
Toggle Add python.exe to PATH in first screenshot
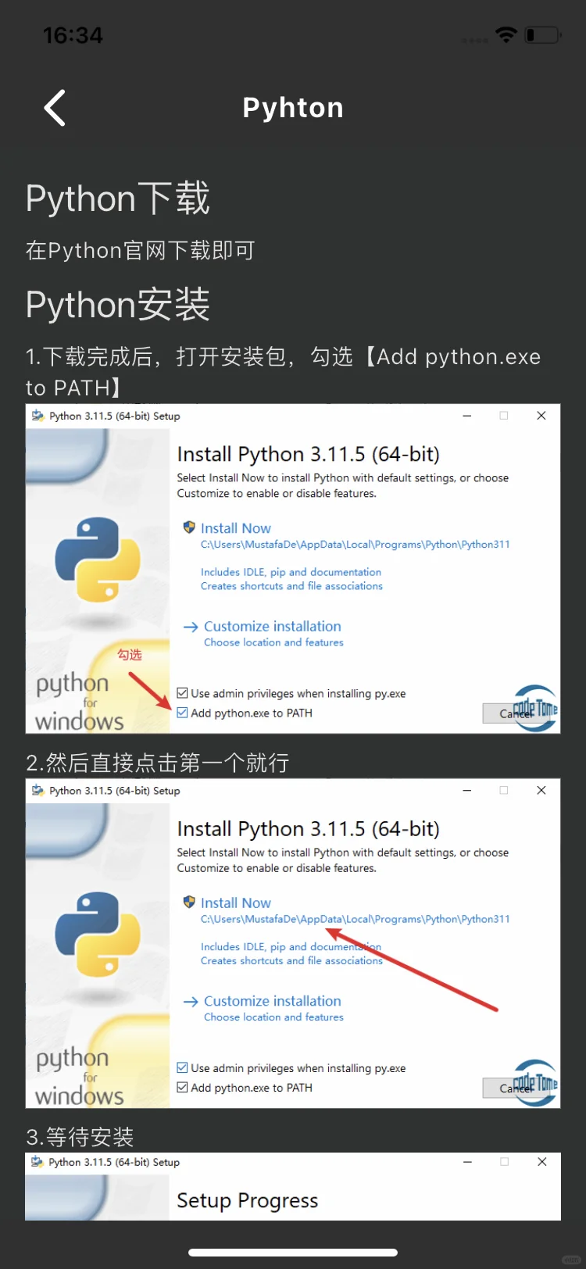[182, 713]
